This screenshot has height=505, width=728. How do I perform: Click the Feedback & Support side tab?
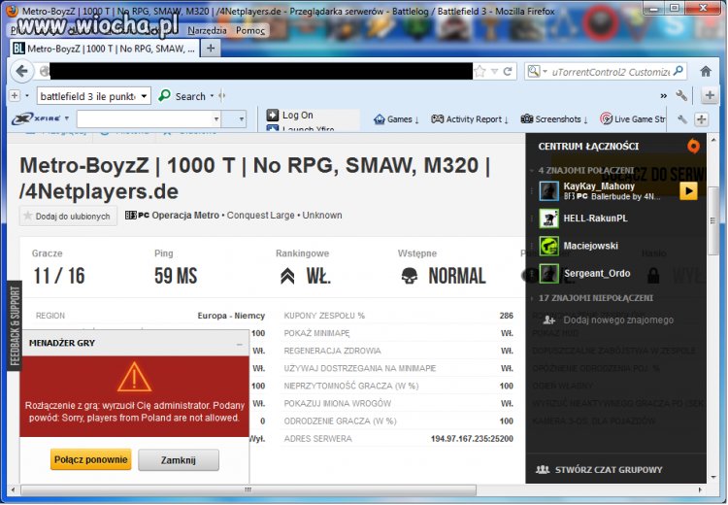coord(15,325)
